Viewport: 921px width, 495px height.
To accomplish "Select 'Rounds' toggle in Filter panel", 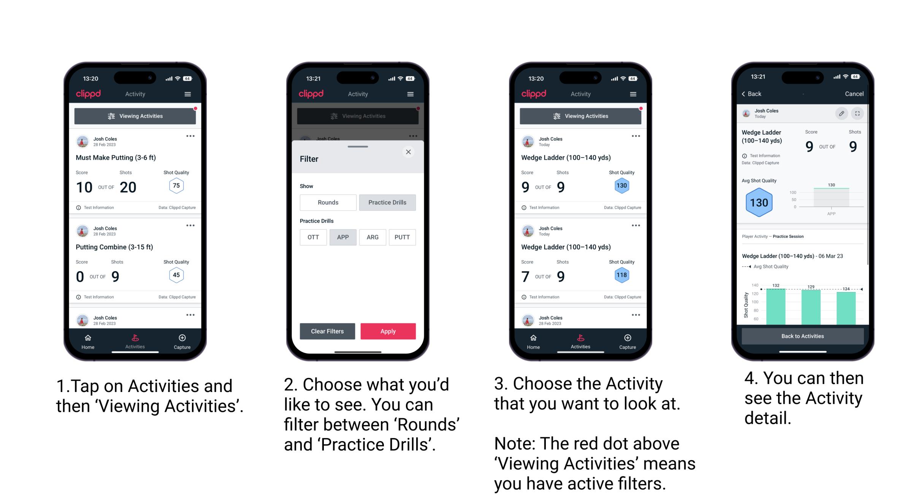I will pyautogui.click(x=326, y=202).
